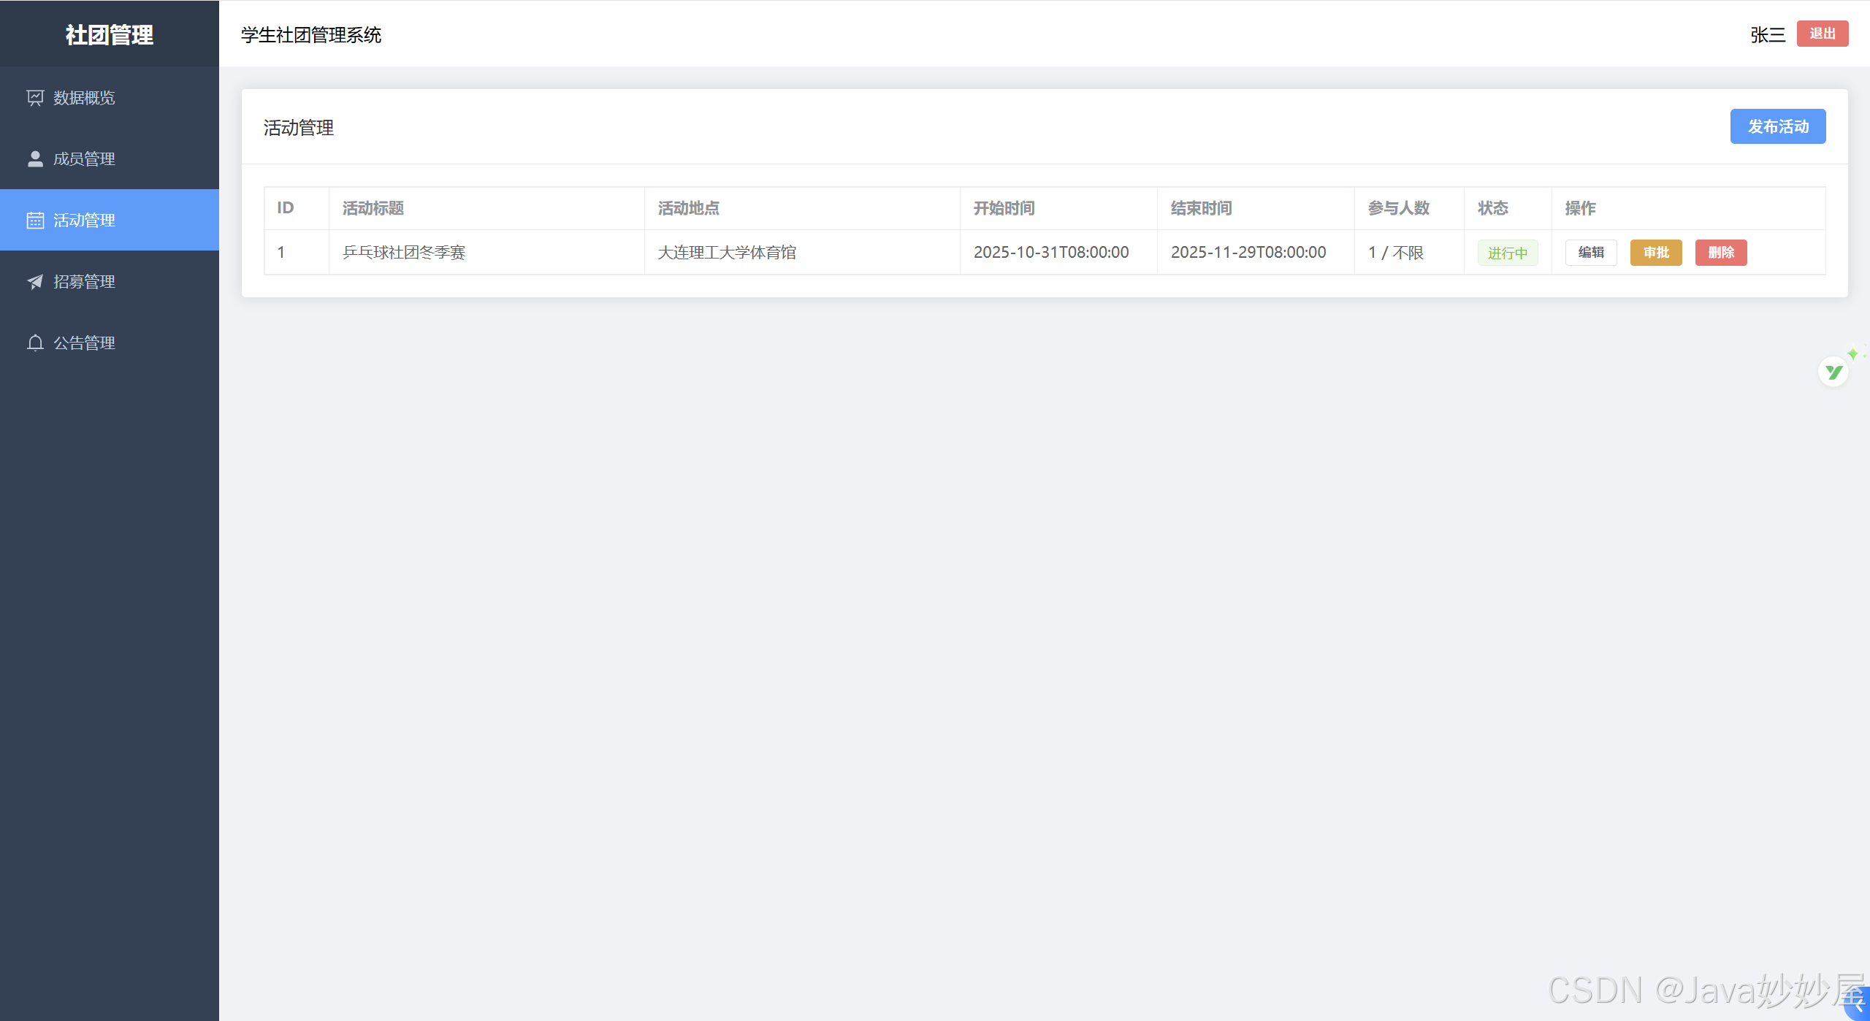1870x1021 pixels.
Task: Click 审批 for 乒乓球社团冬季赛
Action: (1656, 253)
